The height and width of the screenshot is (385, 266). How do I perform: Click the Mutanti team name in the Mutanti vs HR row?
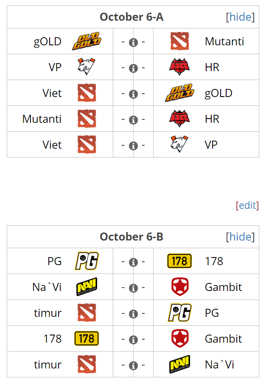[42, 119]
